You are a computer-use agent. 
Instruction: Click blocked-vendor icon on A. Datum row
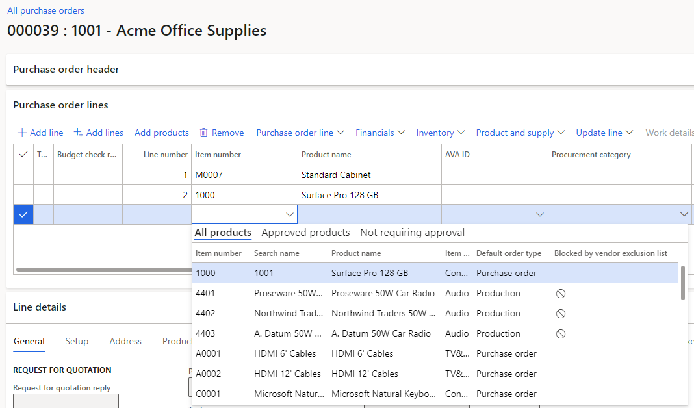(x=559, y=333)
